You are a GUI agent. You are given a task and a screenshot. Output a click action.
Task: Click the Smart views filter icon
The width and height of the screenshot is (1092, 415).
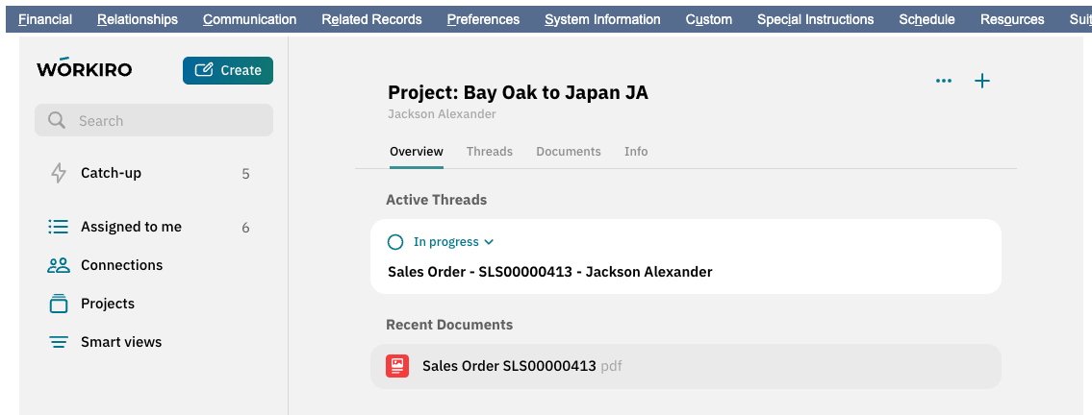coord(59,342)
